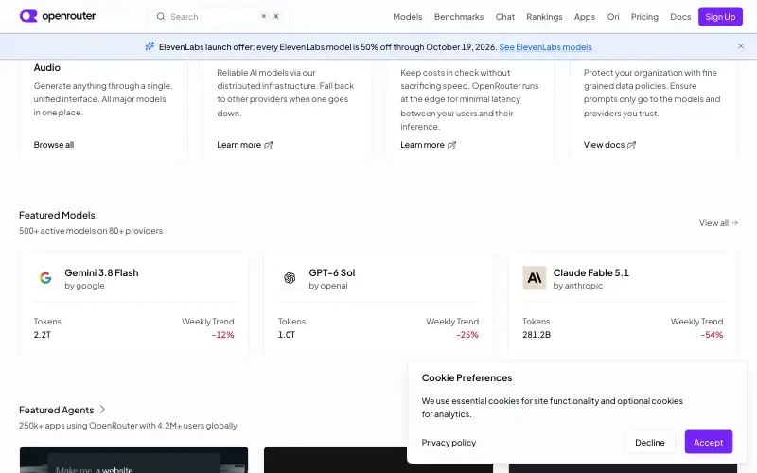Open the Pricing page
This screenshot has width=757, height=473.
[644, 16]
